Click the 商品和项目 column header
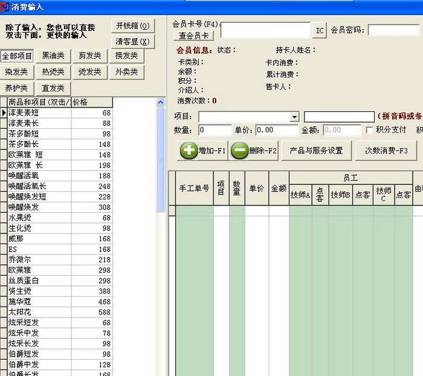 39,102
